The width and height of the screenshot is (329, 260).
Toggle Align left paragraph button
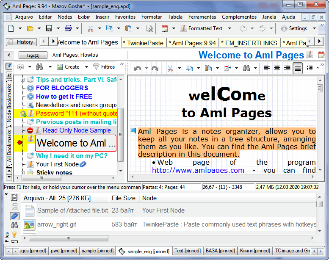coord(267,68)
